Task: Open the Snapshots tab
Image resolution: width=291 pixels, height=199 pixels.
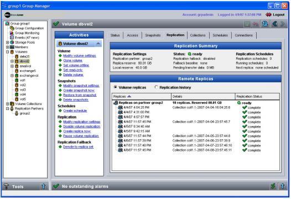Action: coord(153,35)
